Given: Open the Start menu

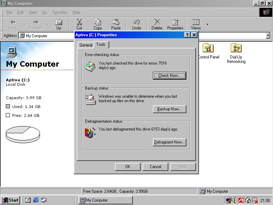Looking at the screenshot, I should coord(10,200).
